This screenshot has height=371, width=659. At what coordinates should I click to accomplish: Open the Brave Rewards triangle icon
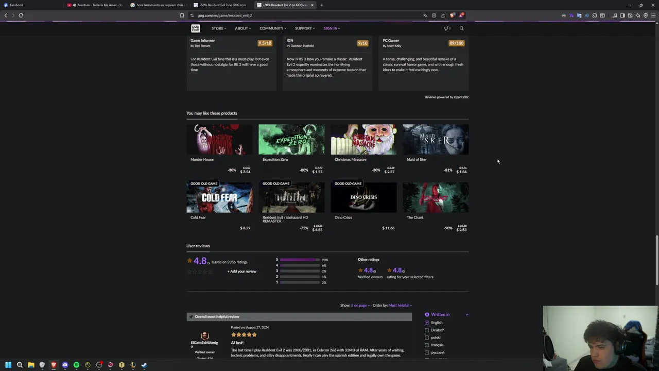click(461, 15)
